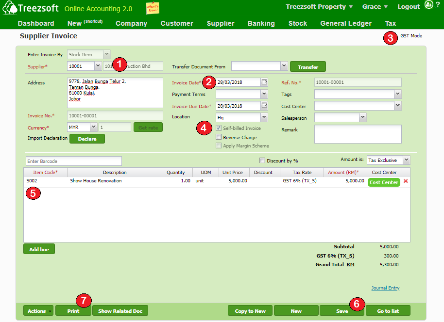Click the Invoice Due Date input field
The width and height of the screenshot is (444, 322).
point(238,106)
